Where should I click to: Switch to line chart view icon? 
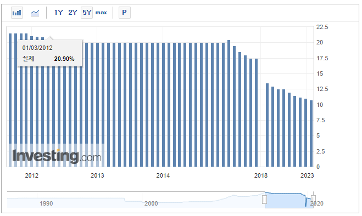coord(35,13)
